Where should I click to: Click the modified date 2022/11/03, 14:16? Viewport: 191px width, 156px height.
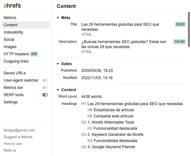[97, 78]
